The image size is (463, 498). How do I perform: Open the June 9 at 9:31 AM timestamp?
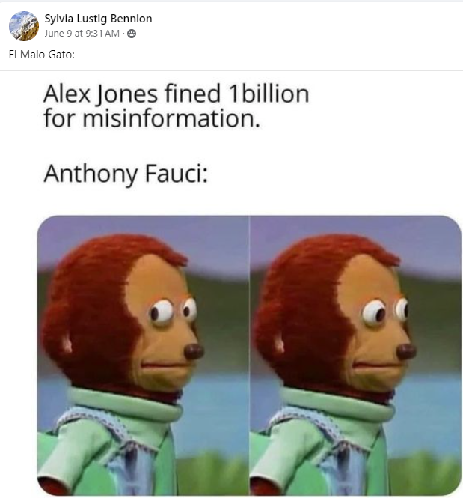click(x=82, y=34)
